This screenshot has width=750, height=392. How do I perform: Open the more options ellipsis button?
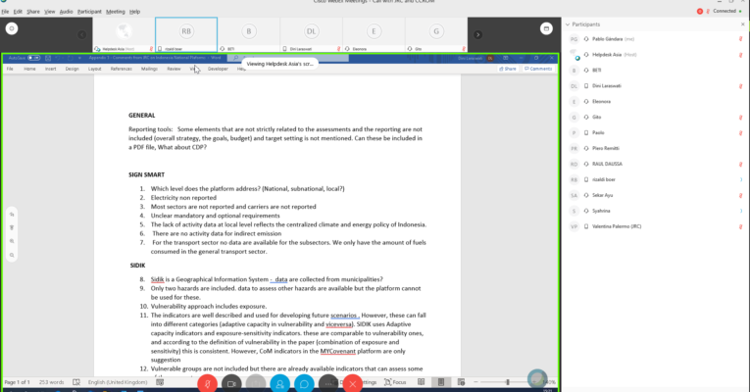328,382
